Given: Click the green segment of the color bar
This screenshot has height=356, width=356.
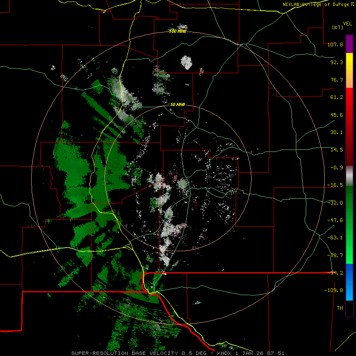Looking at the screenshot, I should [x=349, y=225].
